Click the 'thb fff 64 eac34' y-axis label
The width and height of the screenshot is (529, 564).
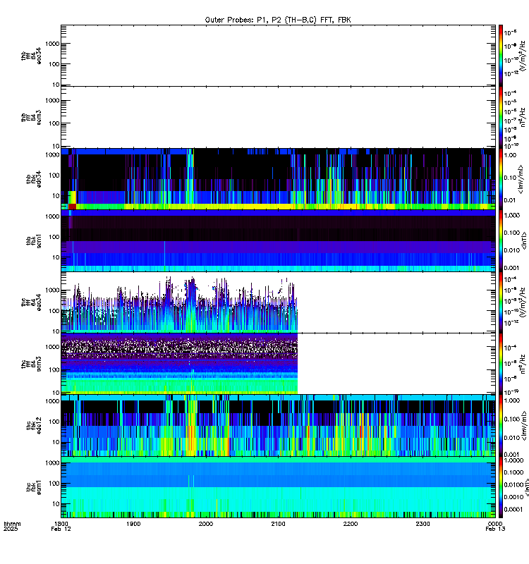pos(31,56)
